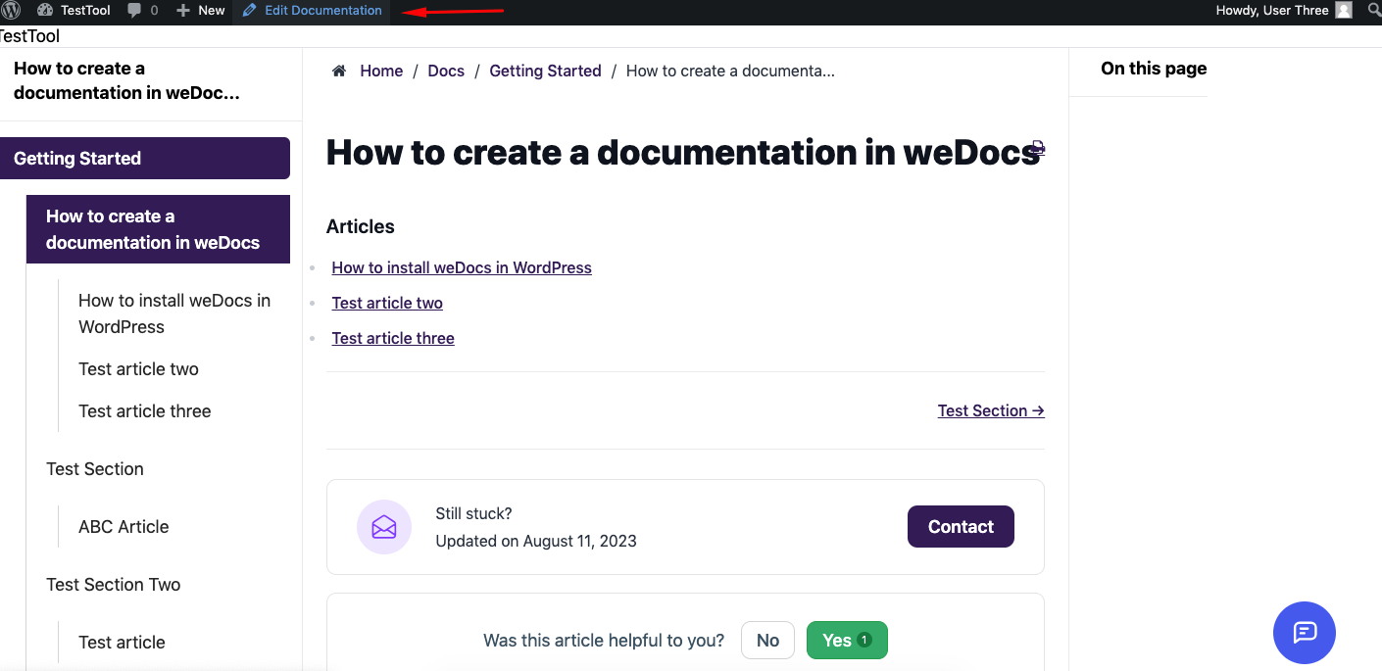Go to Docs in the breadcrumb

point(446,71)
